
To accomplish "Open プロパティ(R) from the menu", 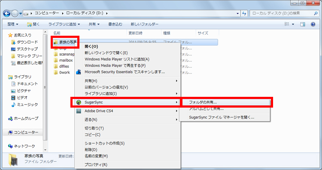I will [x=128, y=165].
